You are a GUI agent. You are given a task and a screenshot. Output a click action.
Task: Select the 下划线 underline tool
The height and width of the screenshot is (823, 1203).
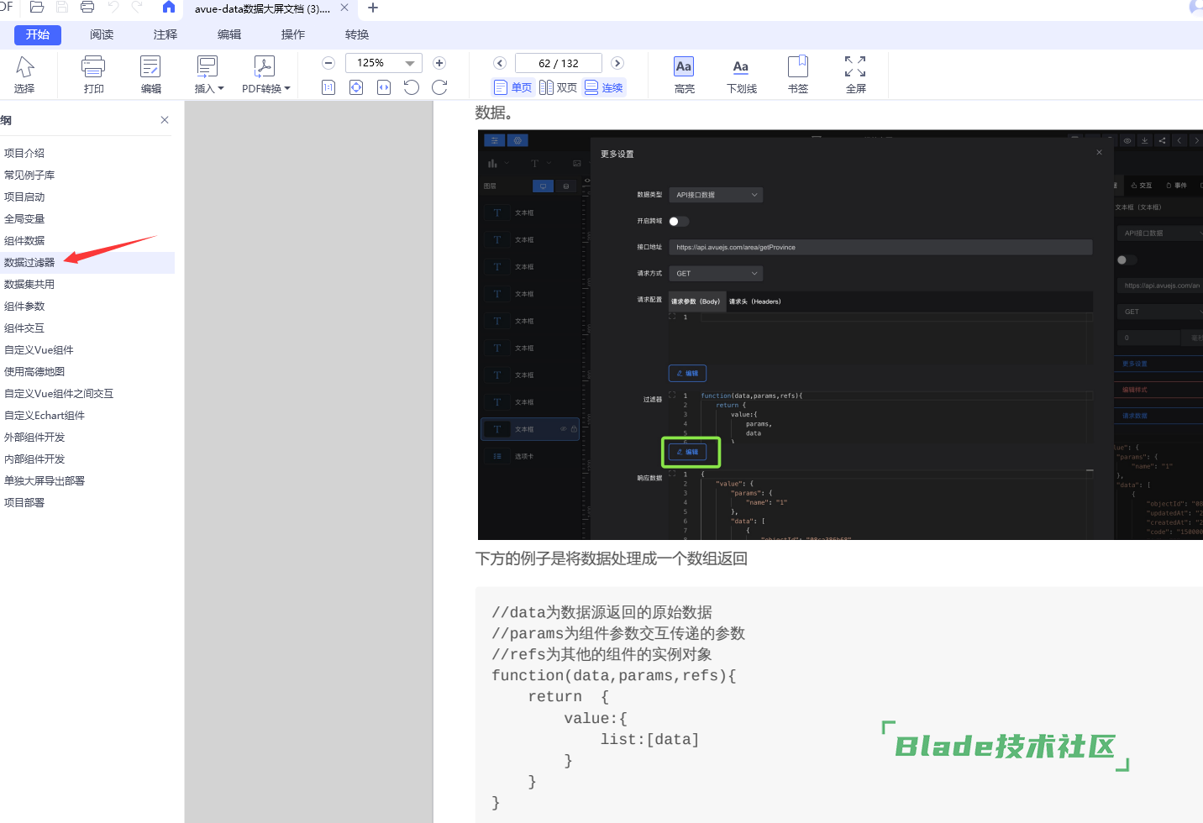741,75
